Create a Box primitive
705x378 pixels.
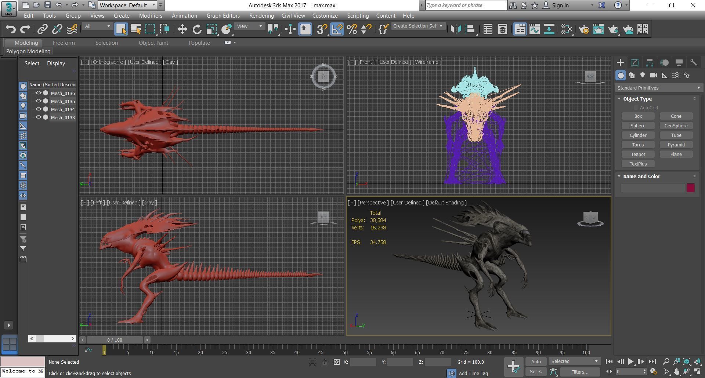click(638, 116)
